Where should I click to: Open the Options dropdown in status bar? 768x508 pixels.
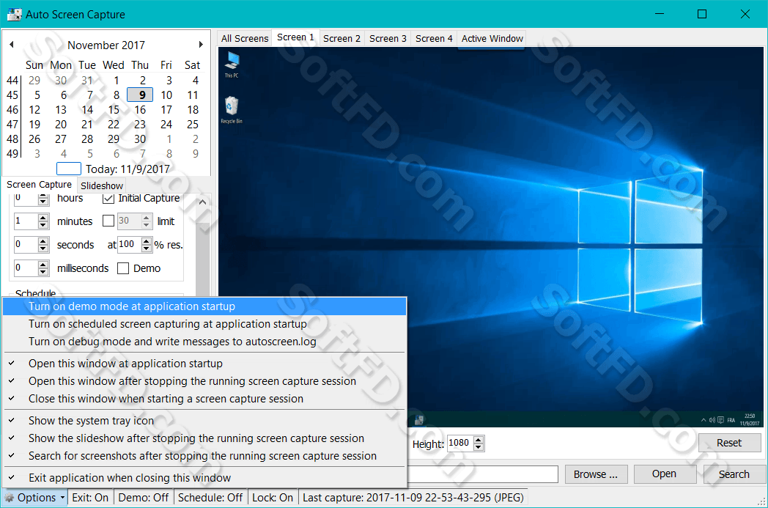pos(35,498)
